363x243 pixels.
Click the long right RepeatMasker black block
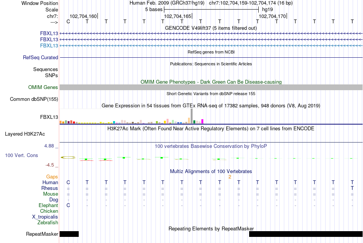pos(306,234)
